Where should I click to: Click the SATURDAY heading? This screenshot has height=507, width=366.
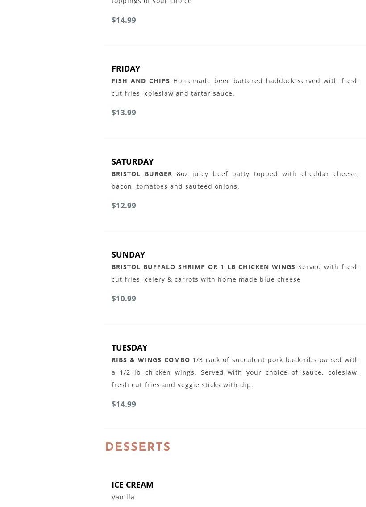coord(132,161)
